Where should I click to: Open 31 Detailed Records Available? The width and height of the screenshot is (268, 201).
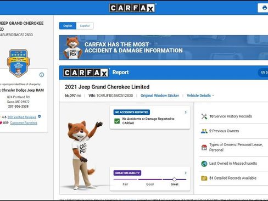233,178
